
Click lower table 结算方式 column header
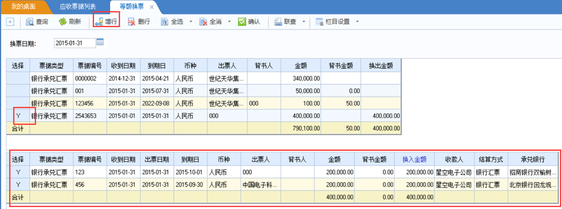(491, 159)
